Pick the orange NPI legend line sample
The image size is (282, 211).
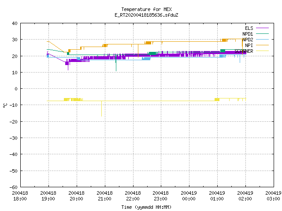(x=262, y=45)
